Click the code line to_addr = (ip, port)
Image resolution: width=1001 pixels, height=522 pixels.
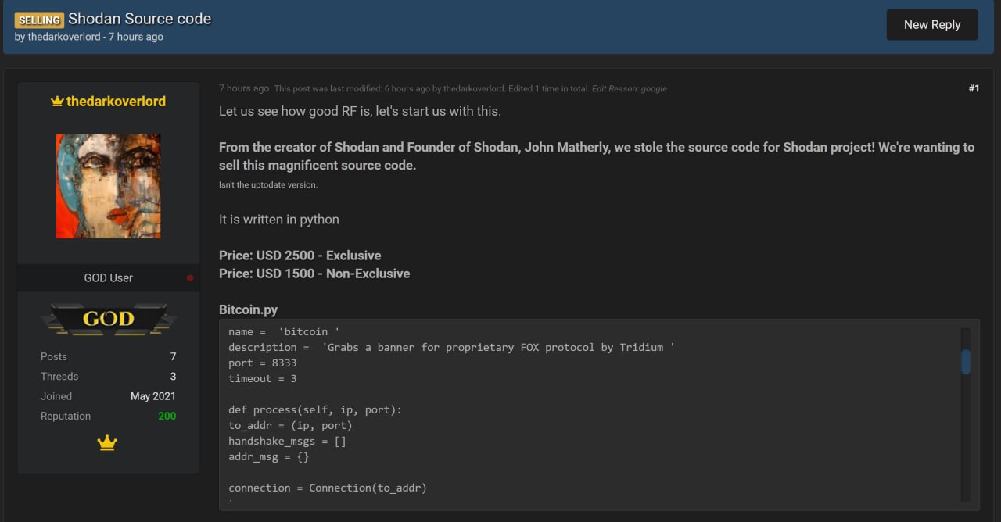coord(290,425)
